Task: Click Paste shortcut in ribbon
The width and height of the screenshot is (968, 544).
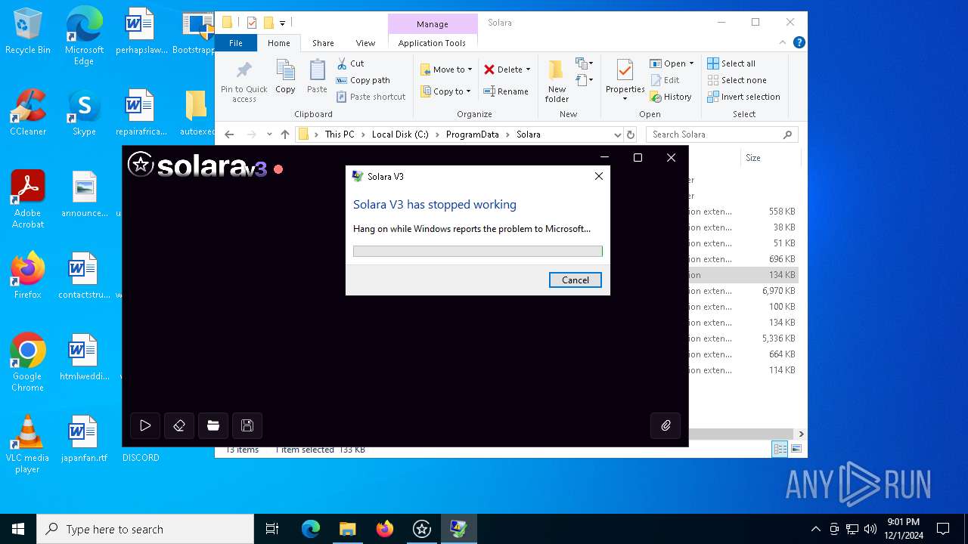Action: point(371,97)
